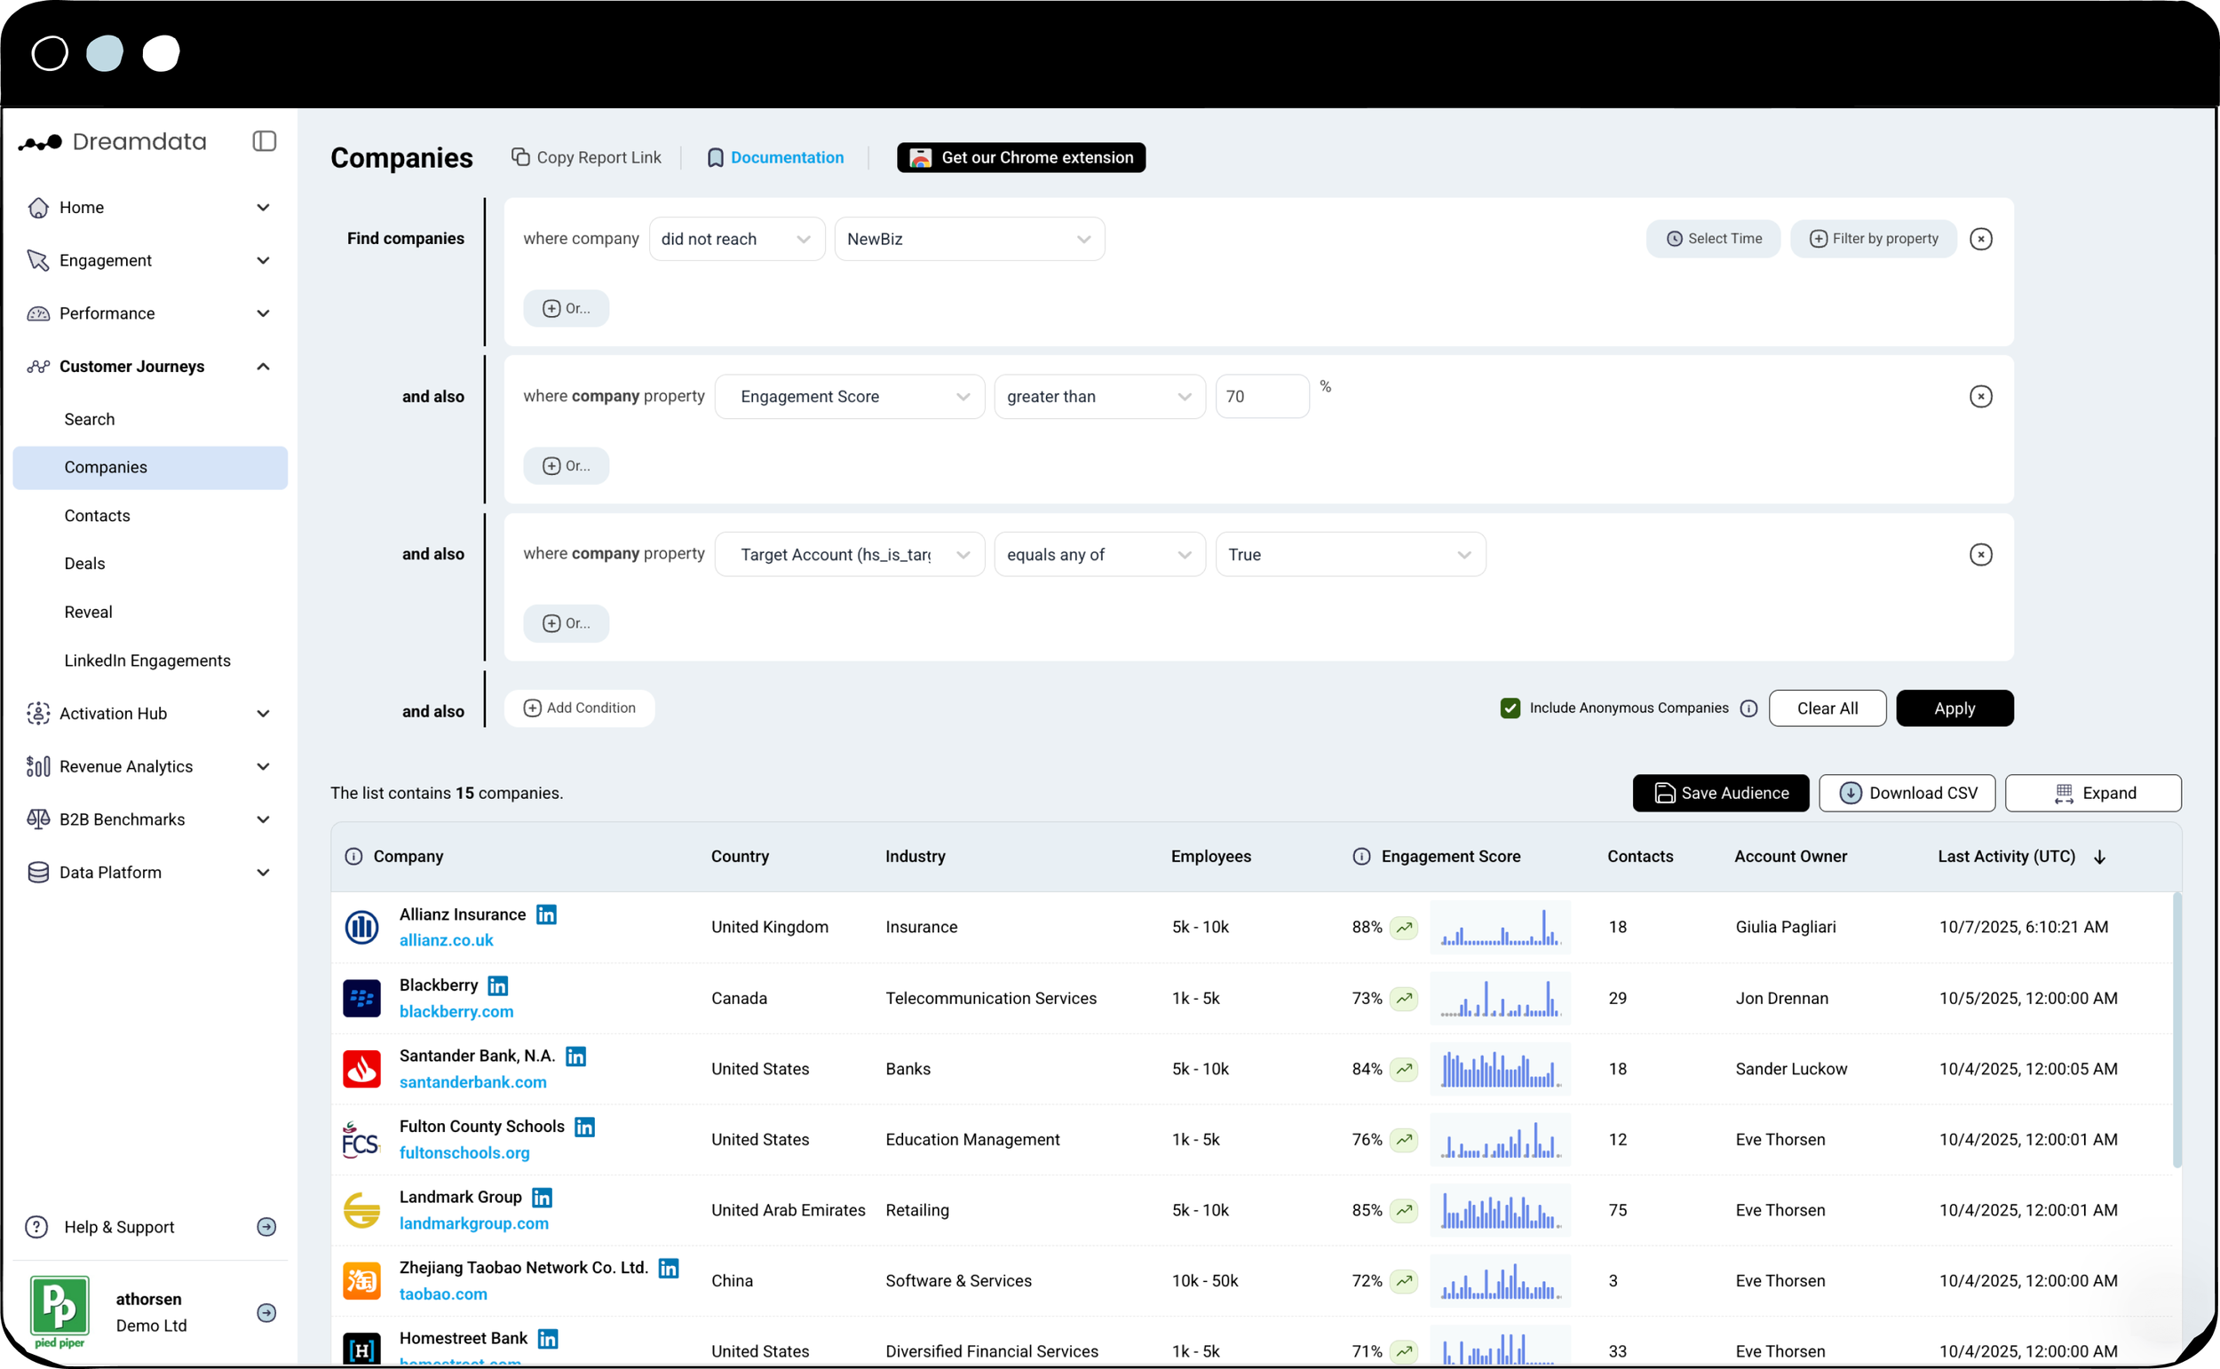Collapse sidebar with the panel toggle icon

click(x=264, y=141)
